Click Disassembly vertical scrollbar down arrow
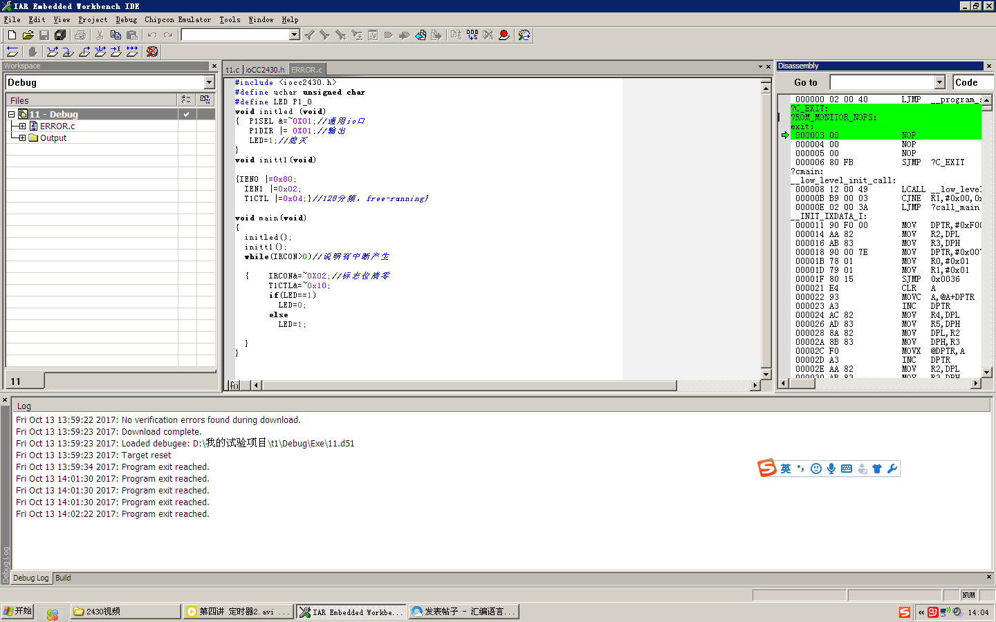996x622 pixels. click(987, 372)
